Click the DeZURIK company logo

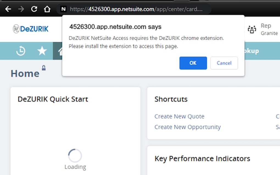(x=30, y=29)
